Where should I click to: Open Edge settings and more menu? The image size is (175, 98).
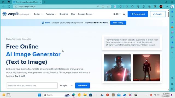pyautogui.click(x=167, y=7)
